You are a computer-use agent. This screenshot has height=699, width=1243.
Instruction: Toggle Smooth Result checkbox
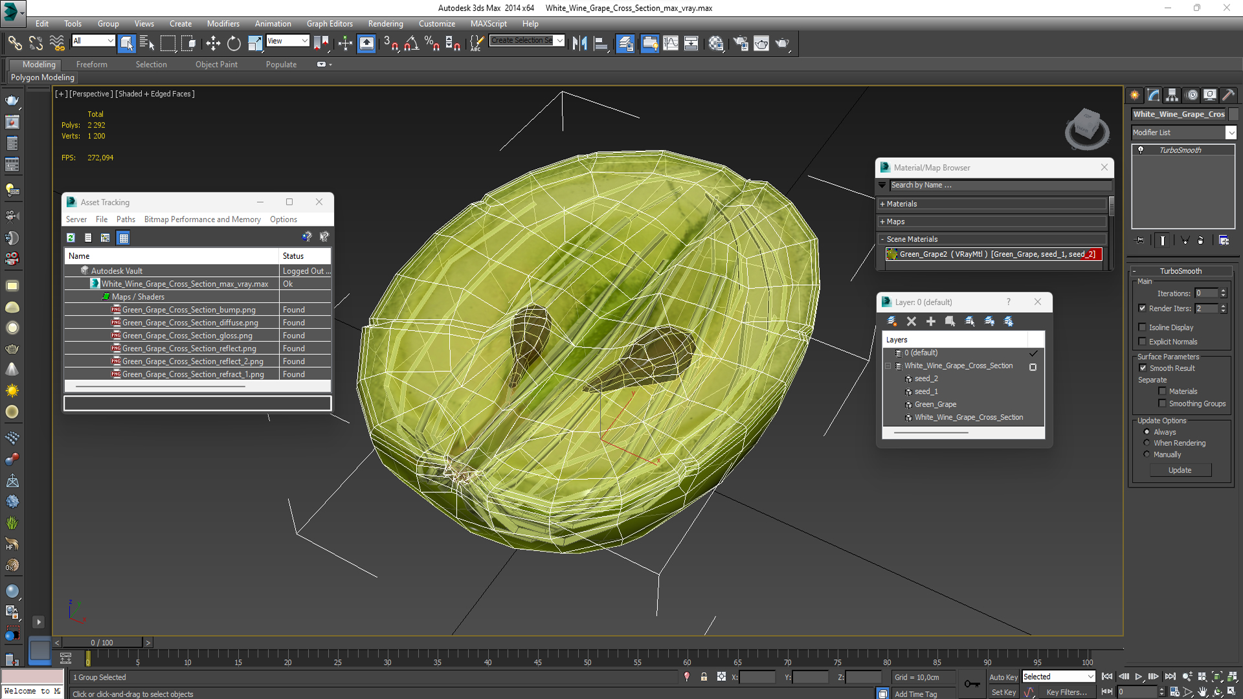(1143, 368)
